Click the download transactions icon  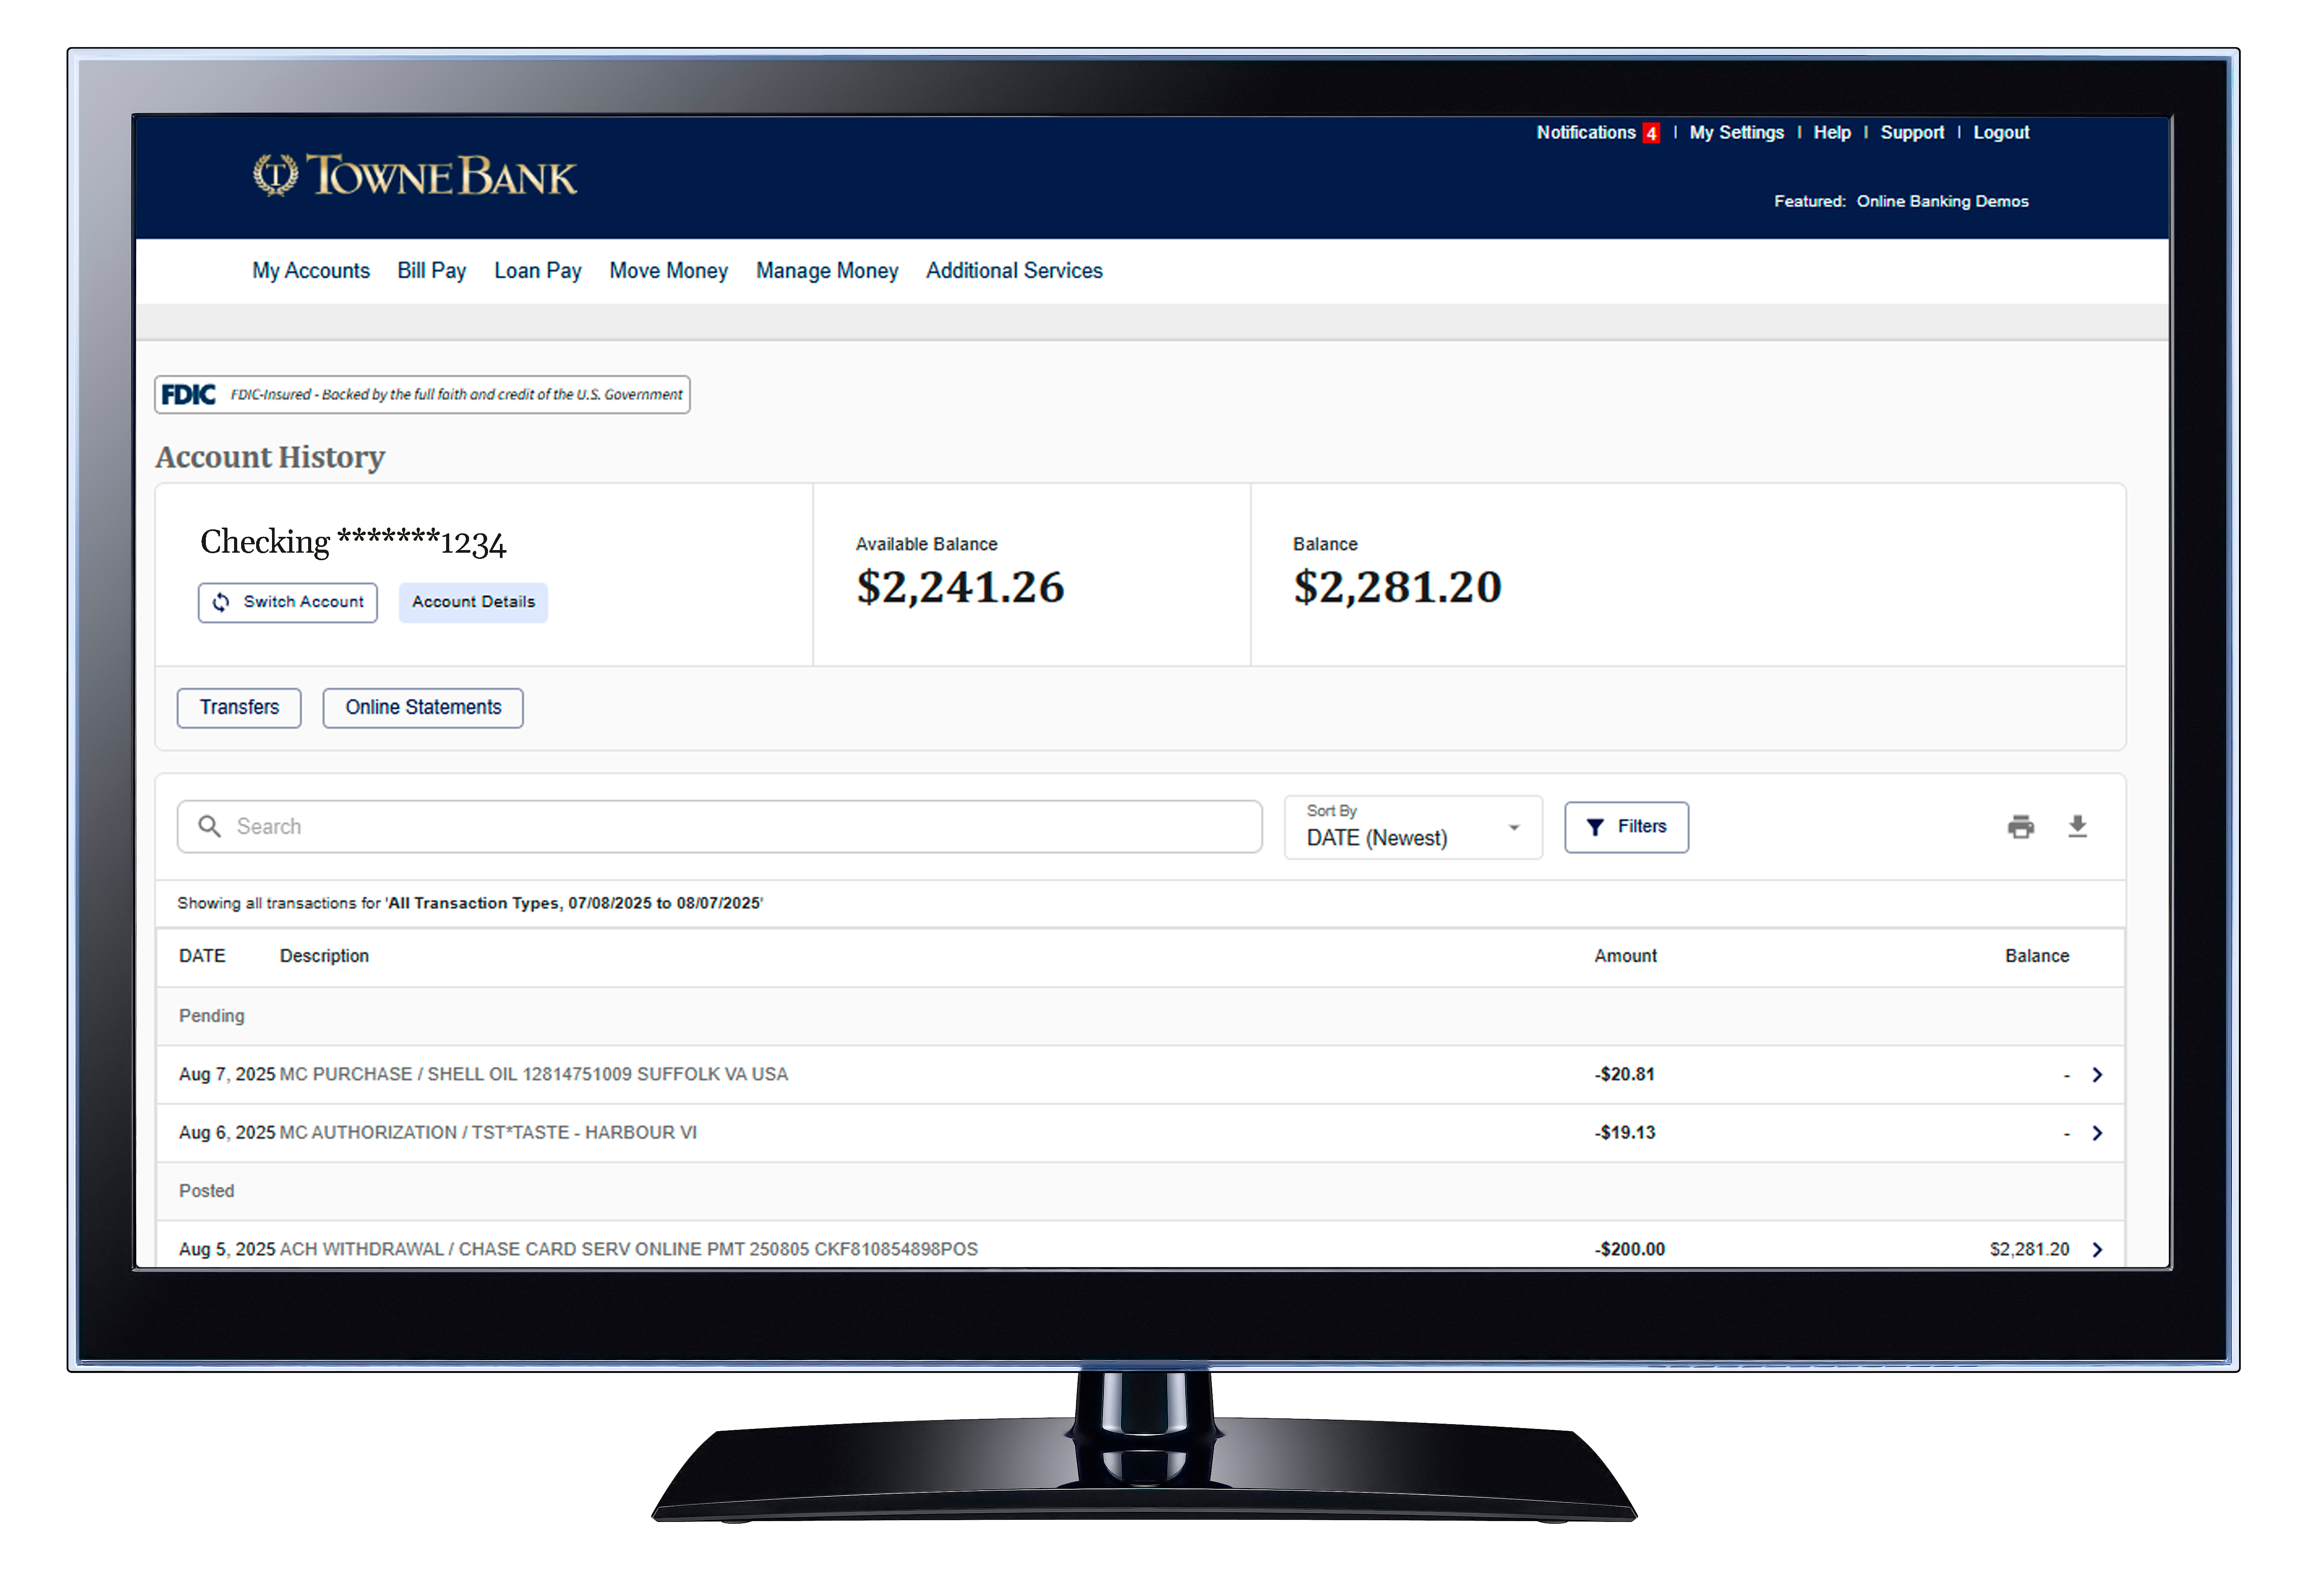(x=2077, y=827)
